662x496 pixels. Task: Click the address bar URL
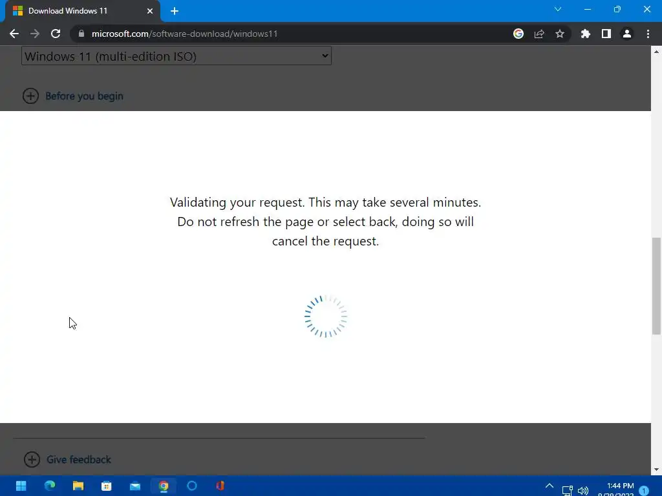tap(184, 34)
